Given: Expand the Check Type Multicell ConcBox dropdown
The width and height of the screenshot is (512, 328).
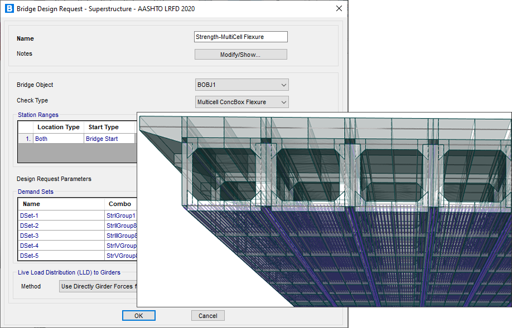Looking at the screenshot, I should click(241, 102).
